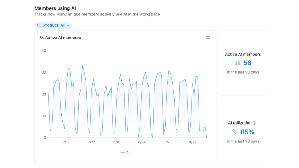Click the people icon next to 56
Image resolution: width=299 pixels, height=168 pixels.
pos(238,63)
